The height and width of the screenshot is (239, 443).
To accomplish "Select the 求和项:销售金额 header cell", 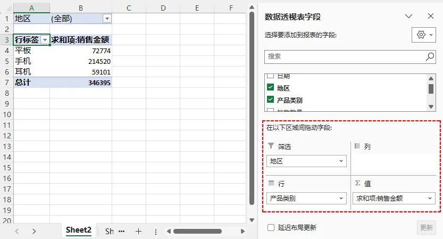I will 81,40.
